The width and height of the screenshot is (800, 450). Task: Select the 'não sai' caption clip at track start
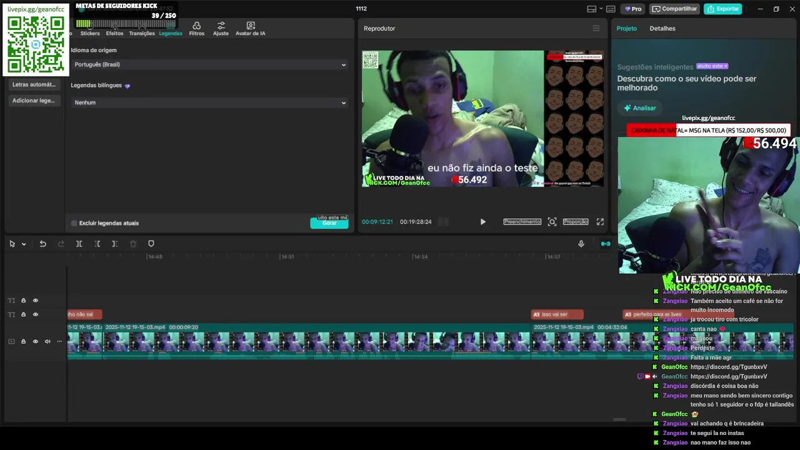click(x=84, y=314)
